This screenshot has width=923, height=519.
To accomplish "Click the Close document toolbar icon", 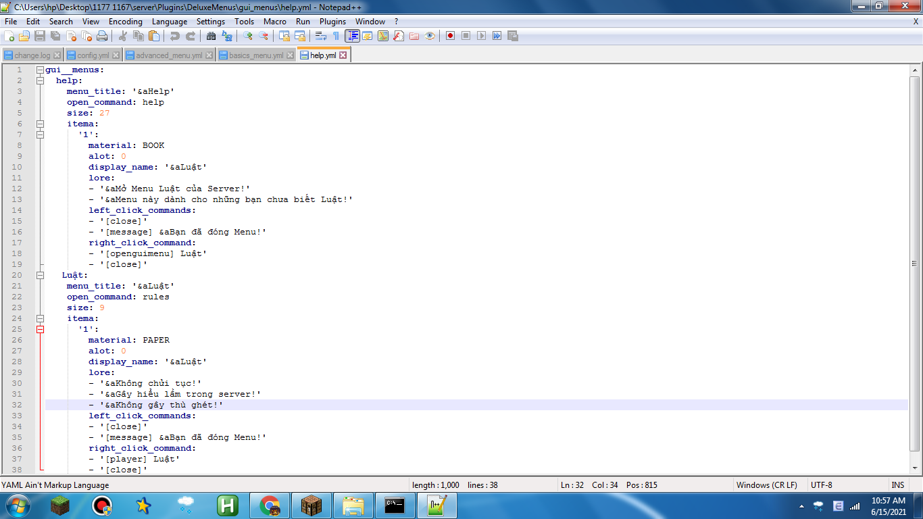I will pos(71,36).
